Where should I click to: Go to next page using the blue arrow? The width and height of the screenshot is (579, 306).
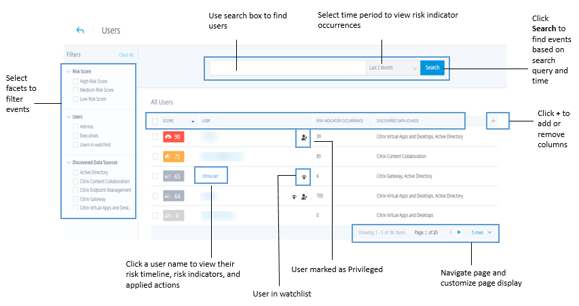coord(459,232)
